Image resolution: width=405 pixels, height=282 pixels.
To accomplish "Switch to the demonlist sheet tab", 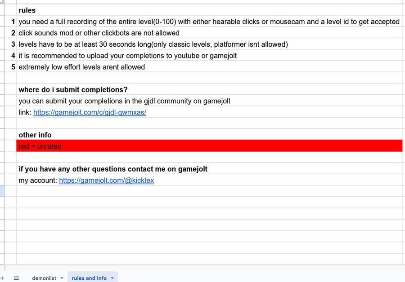I will point(44,278).
